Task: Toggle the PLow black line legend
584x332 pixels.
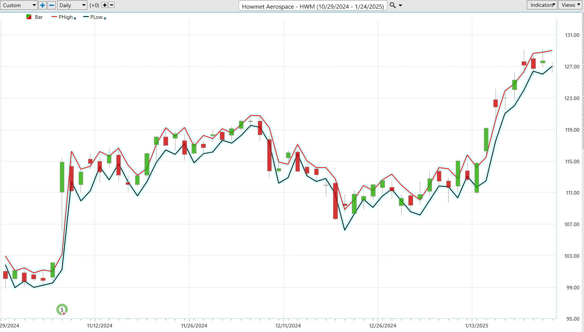Action: tap(96, 17)
